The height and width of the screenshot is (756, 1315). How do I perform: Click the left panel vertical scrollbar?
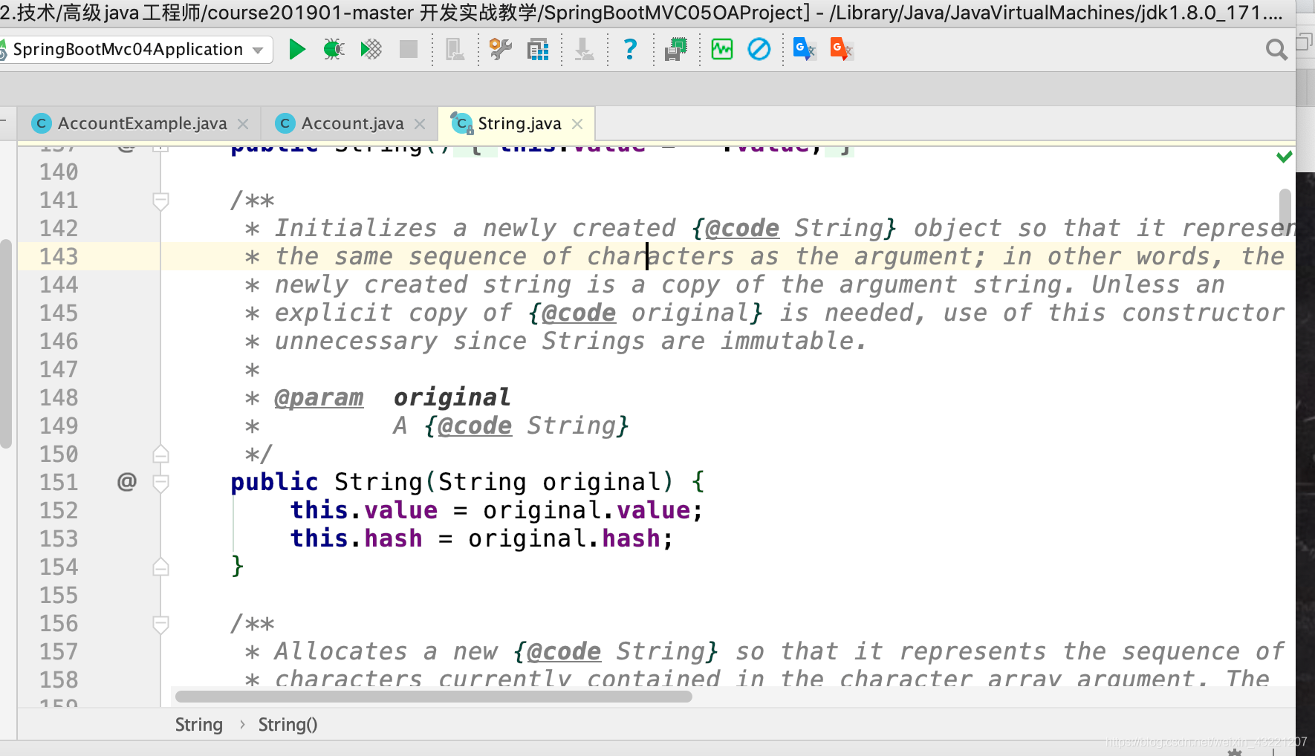(x=6, y=343)
